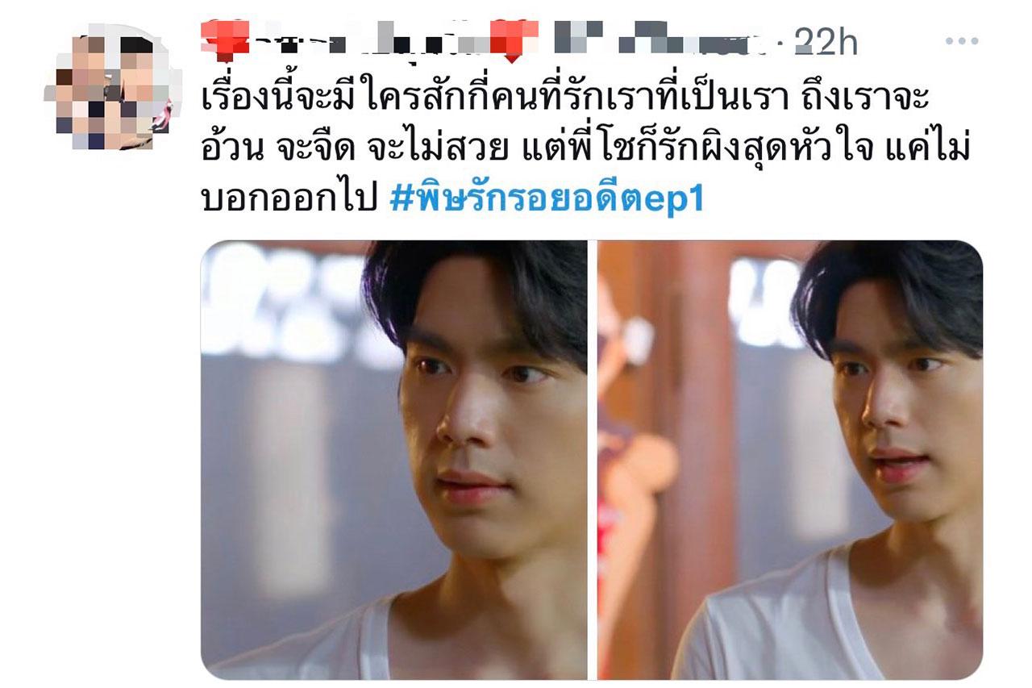
Task: Click the 22h tweet timestamp
Action: pos(826,42)
